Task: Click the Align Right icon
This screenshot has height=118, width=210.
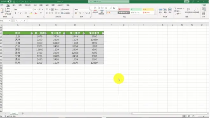Action: click(52, 13)
